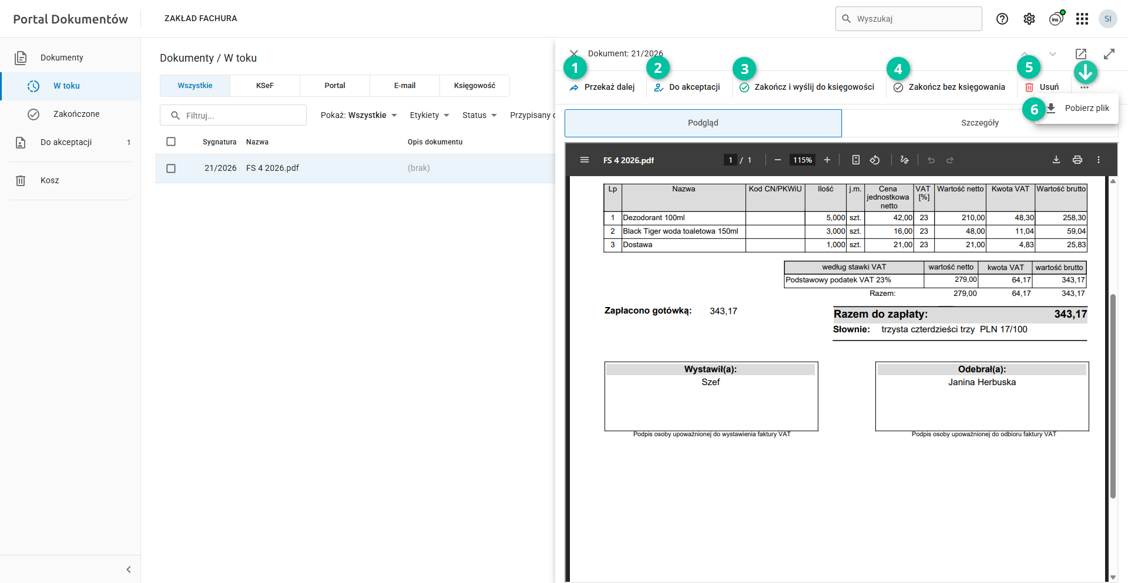Open document in new window icon
The width and height of the screenshot is (1128, 583).
(1081, 54)
